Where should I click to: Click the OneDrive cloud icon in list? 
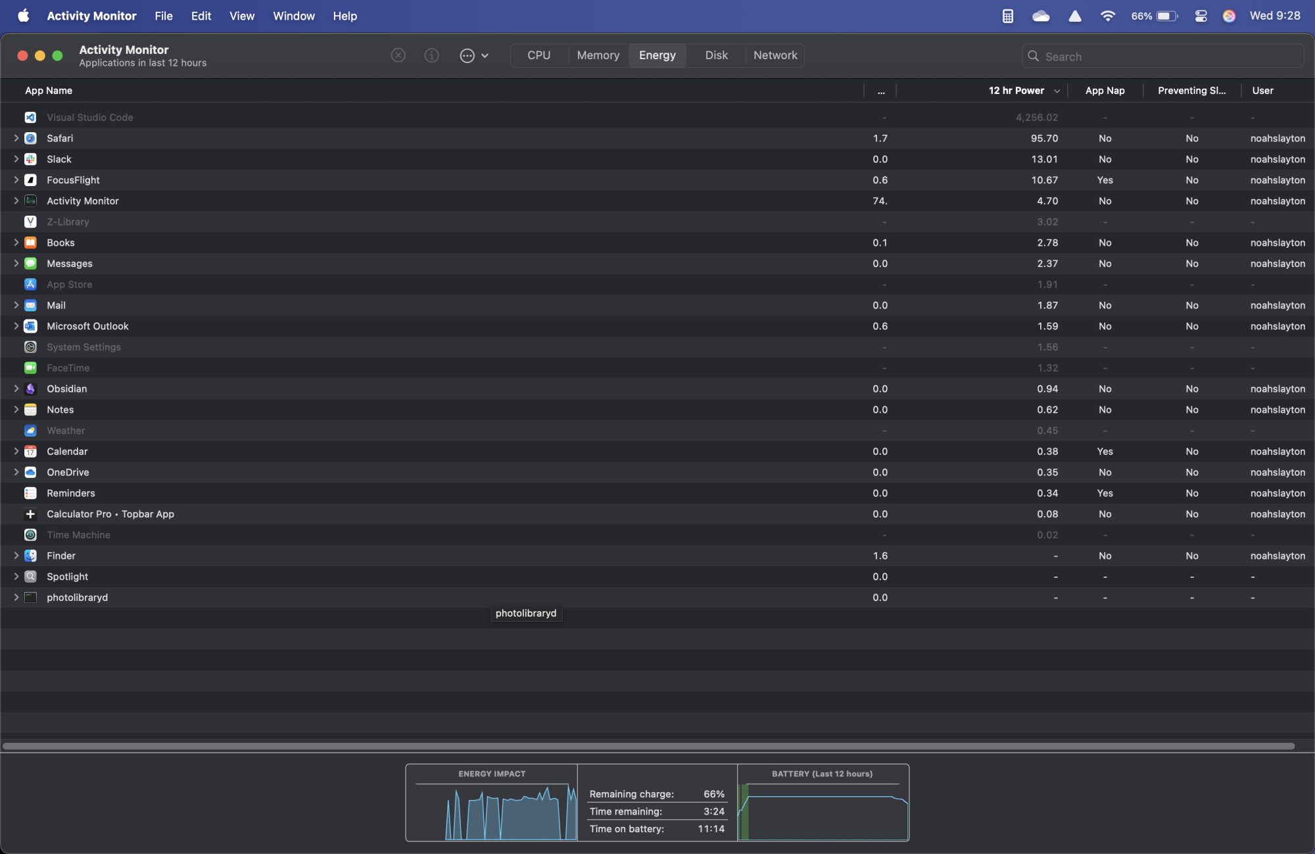pyautogui.click(x=30, y=472)
